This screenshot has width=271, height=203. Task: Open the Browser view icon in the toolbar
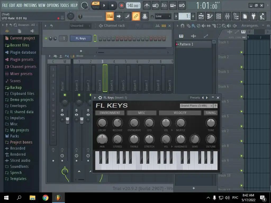(236, 16)
